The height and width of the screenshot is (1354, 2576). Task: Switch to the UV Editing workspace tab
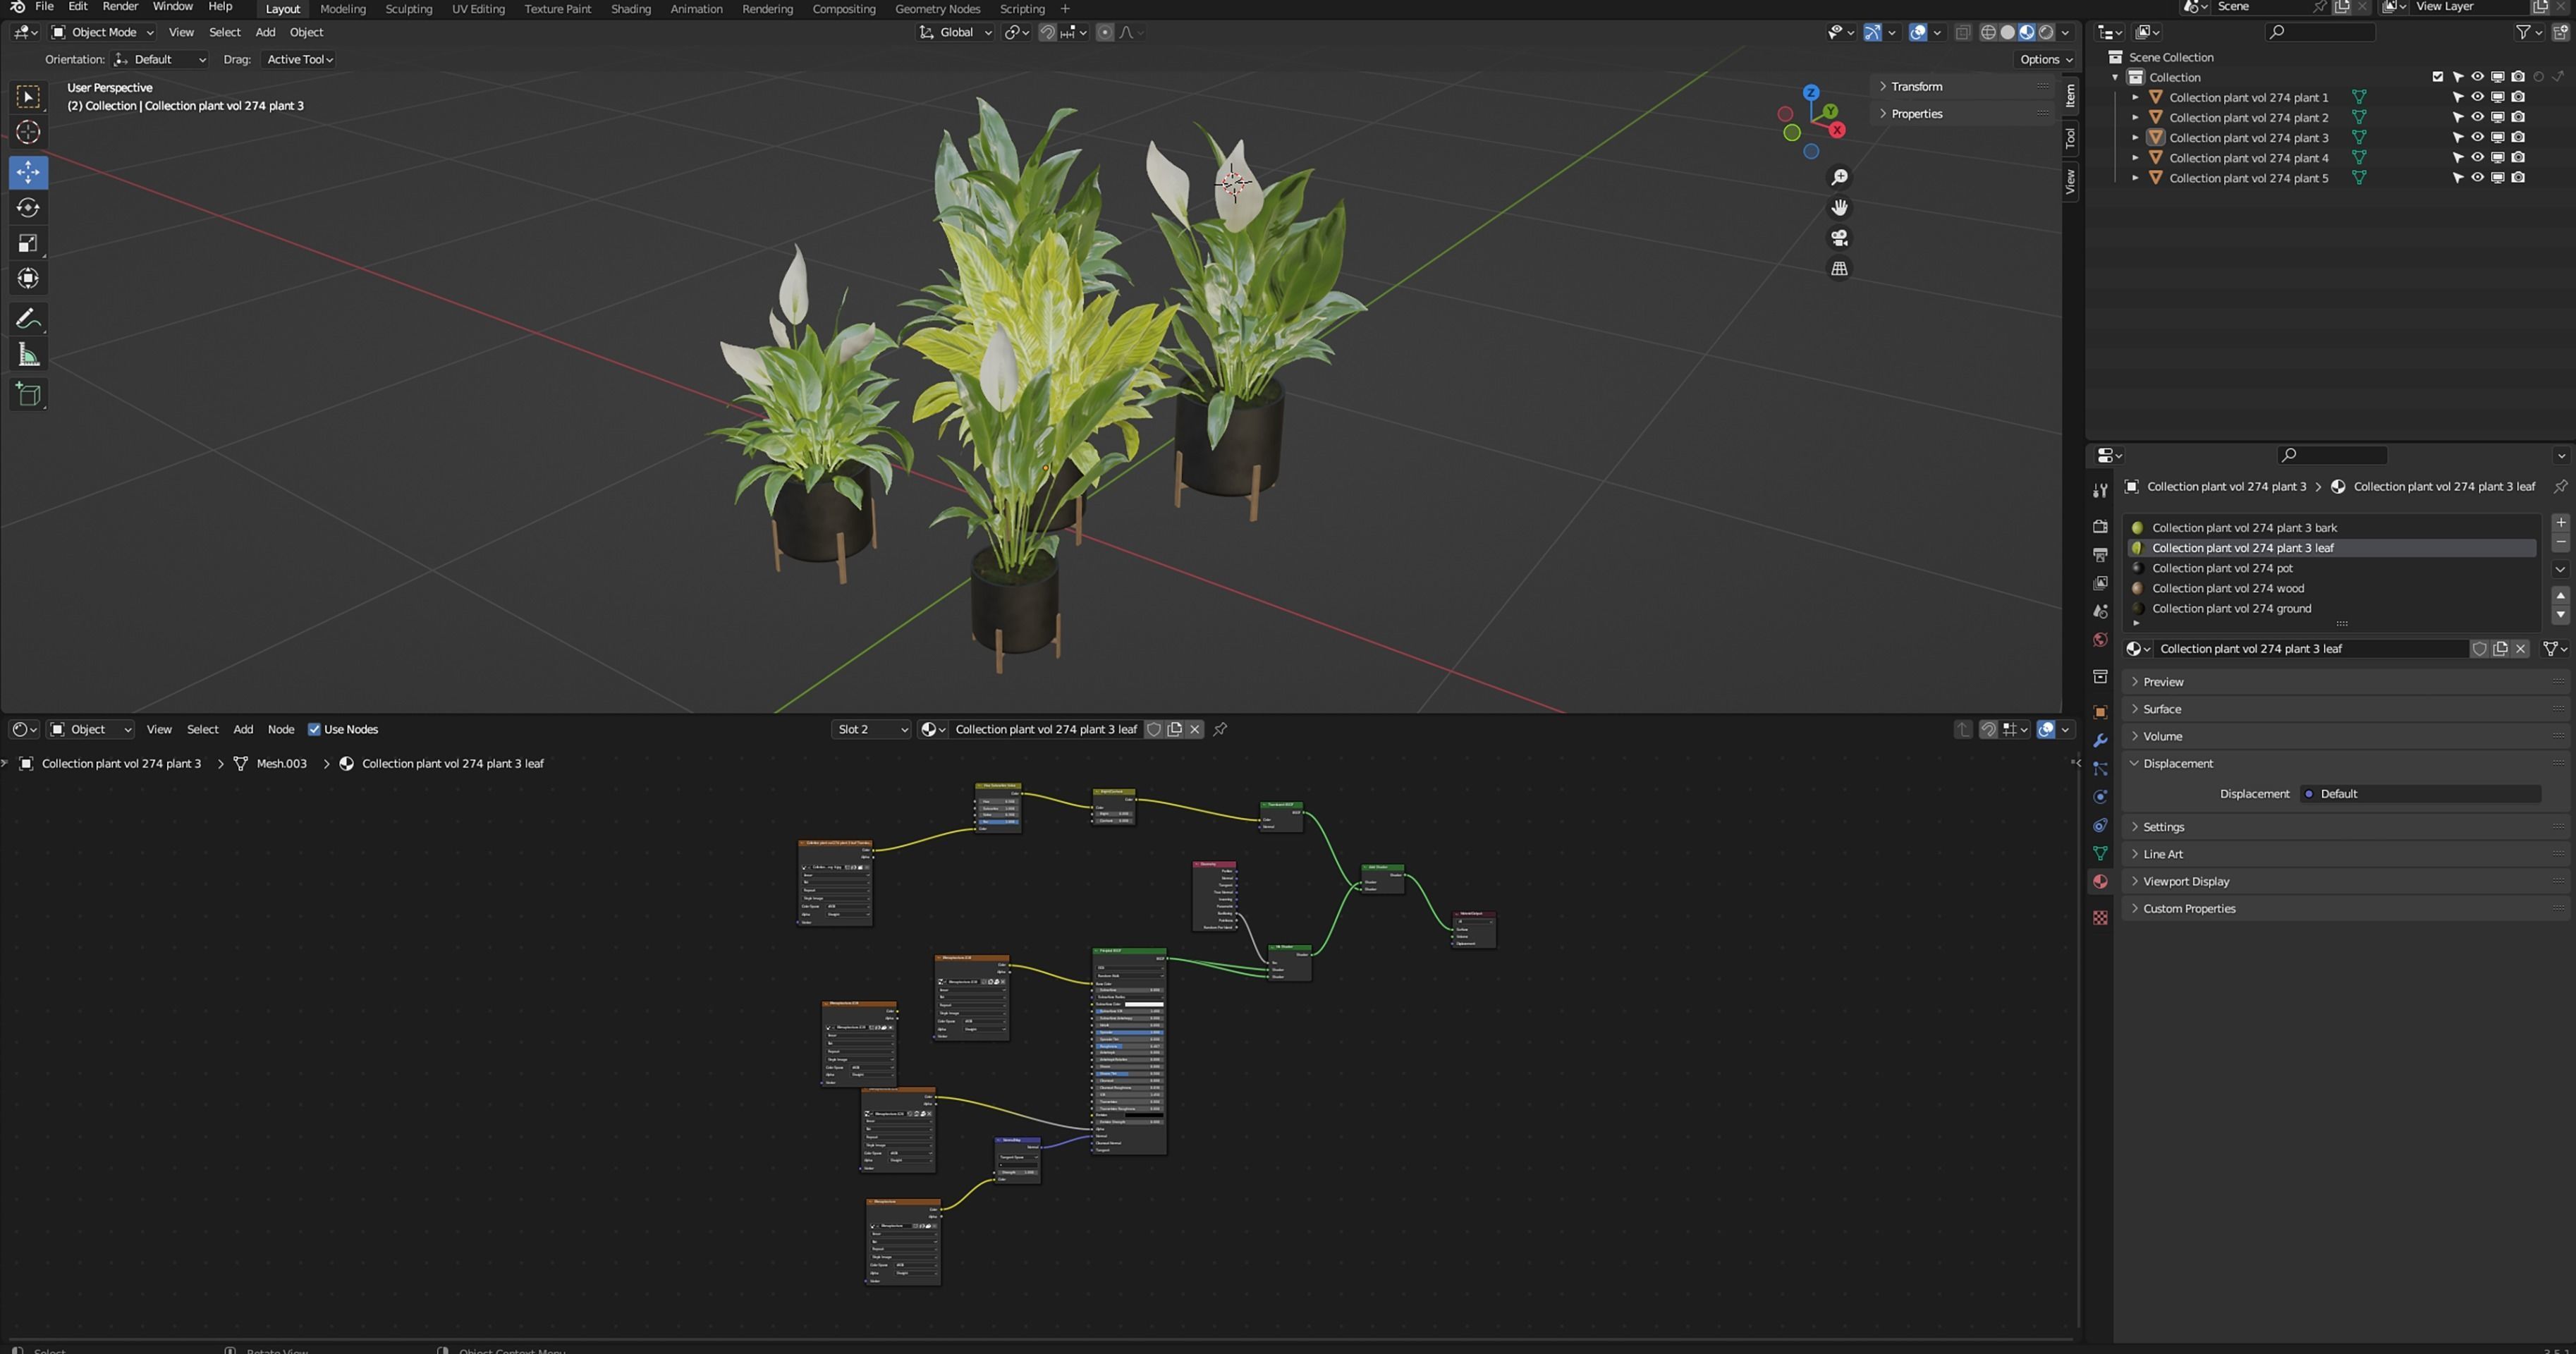click(x=478, y=9)
